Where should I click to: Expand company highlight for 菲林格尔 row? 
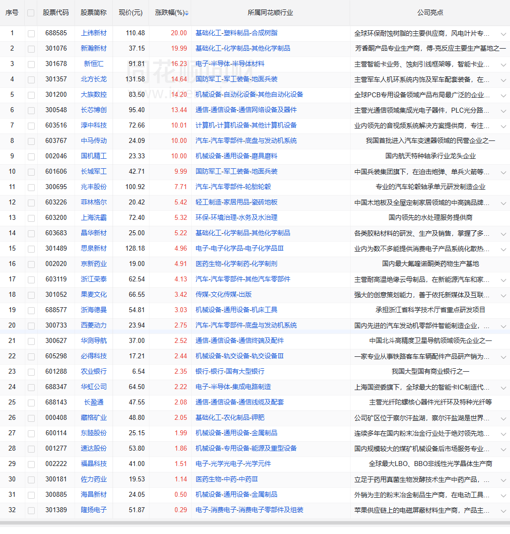[503, 203]
